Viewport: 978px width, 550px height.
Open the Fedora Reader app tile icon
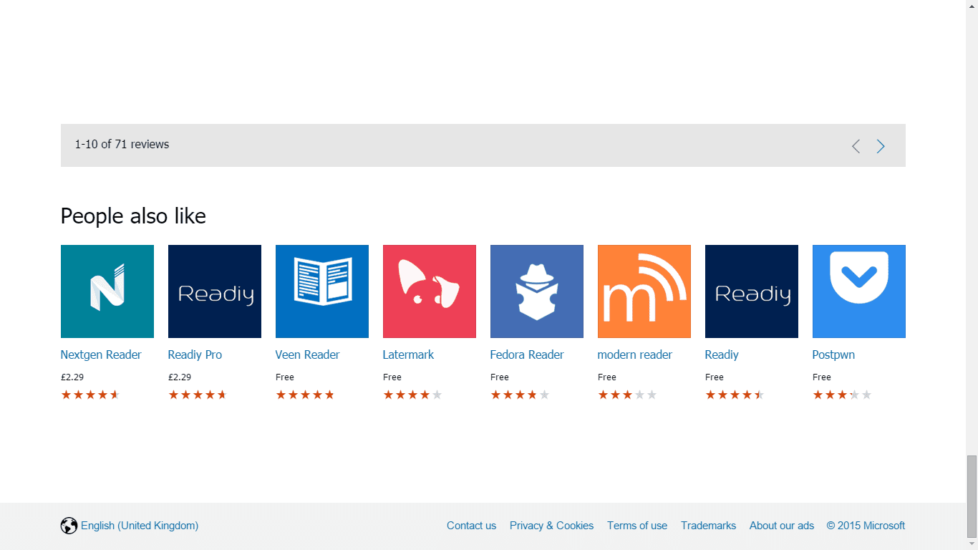click(x=537, y=291)
